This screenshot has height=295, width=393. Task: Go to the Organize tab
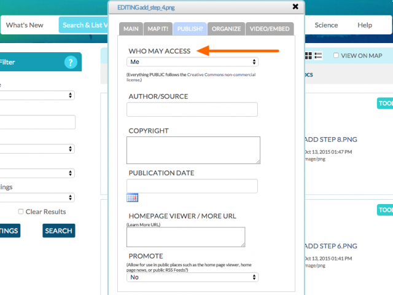coord(225,29)
